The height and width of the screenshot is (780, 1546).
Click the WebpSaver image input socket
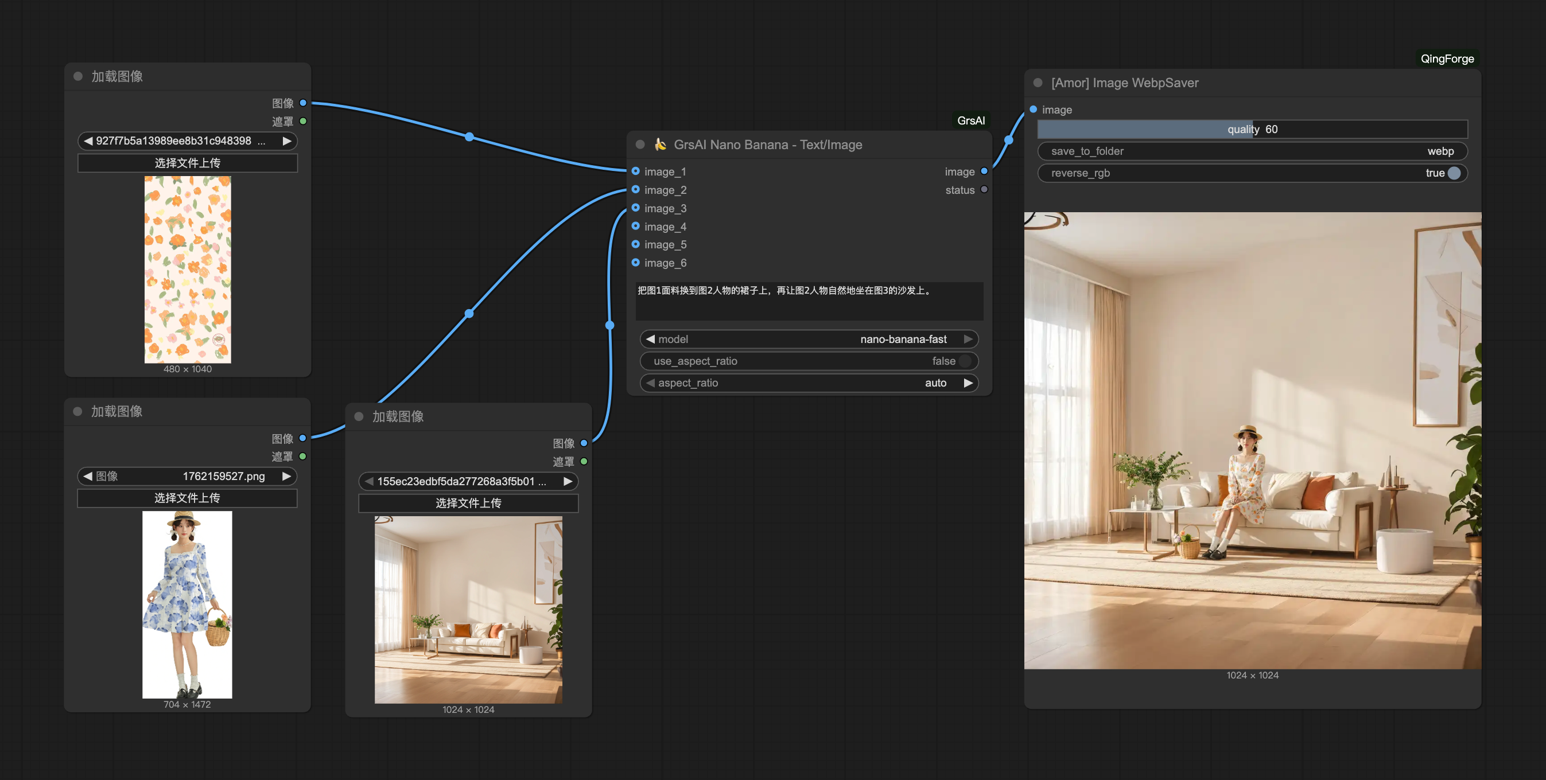(1033, 109)
